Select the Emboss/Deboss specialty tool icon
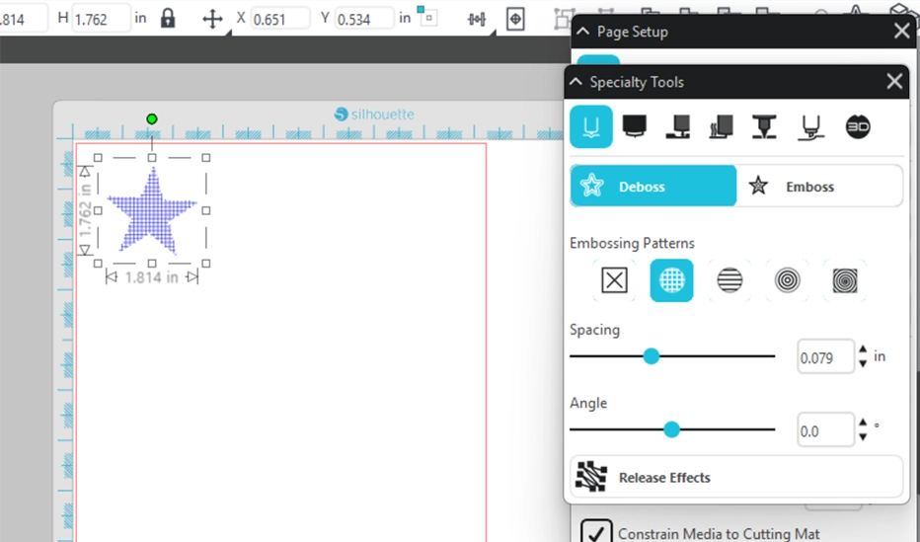The image size is (920, 542). (x=590, y=127)
